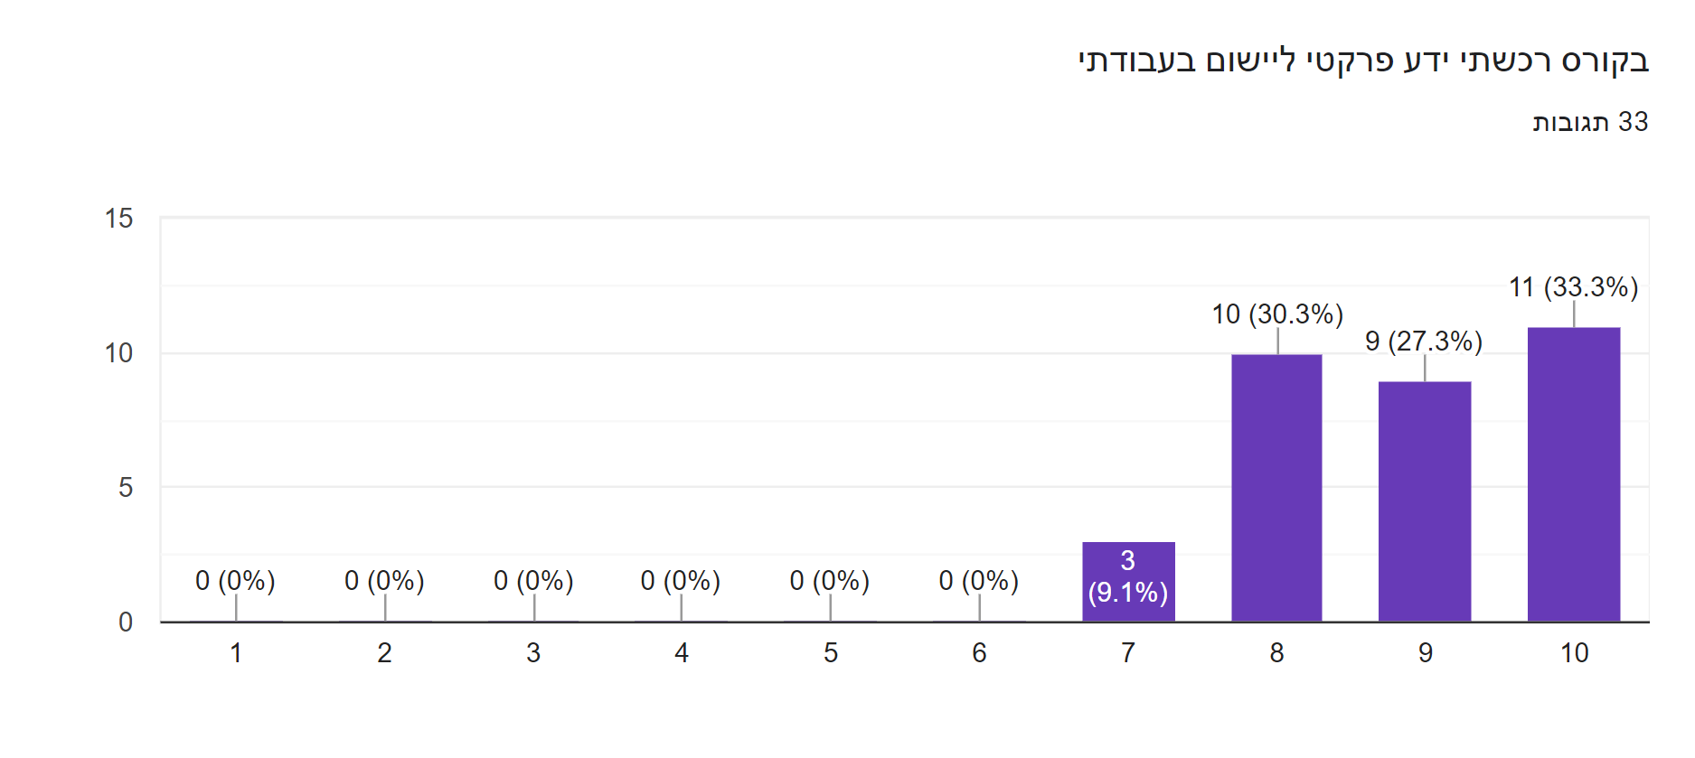Click the 33 responses count text

click(1590, 122)
